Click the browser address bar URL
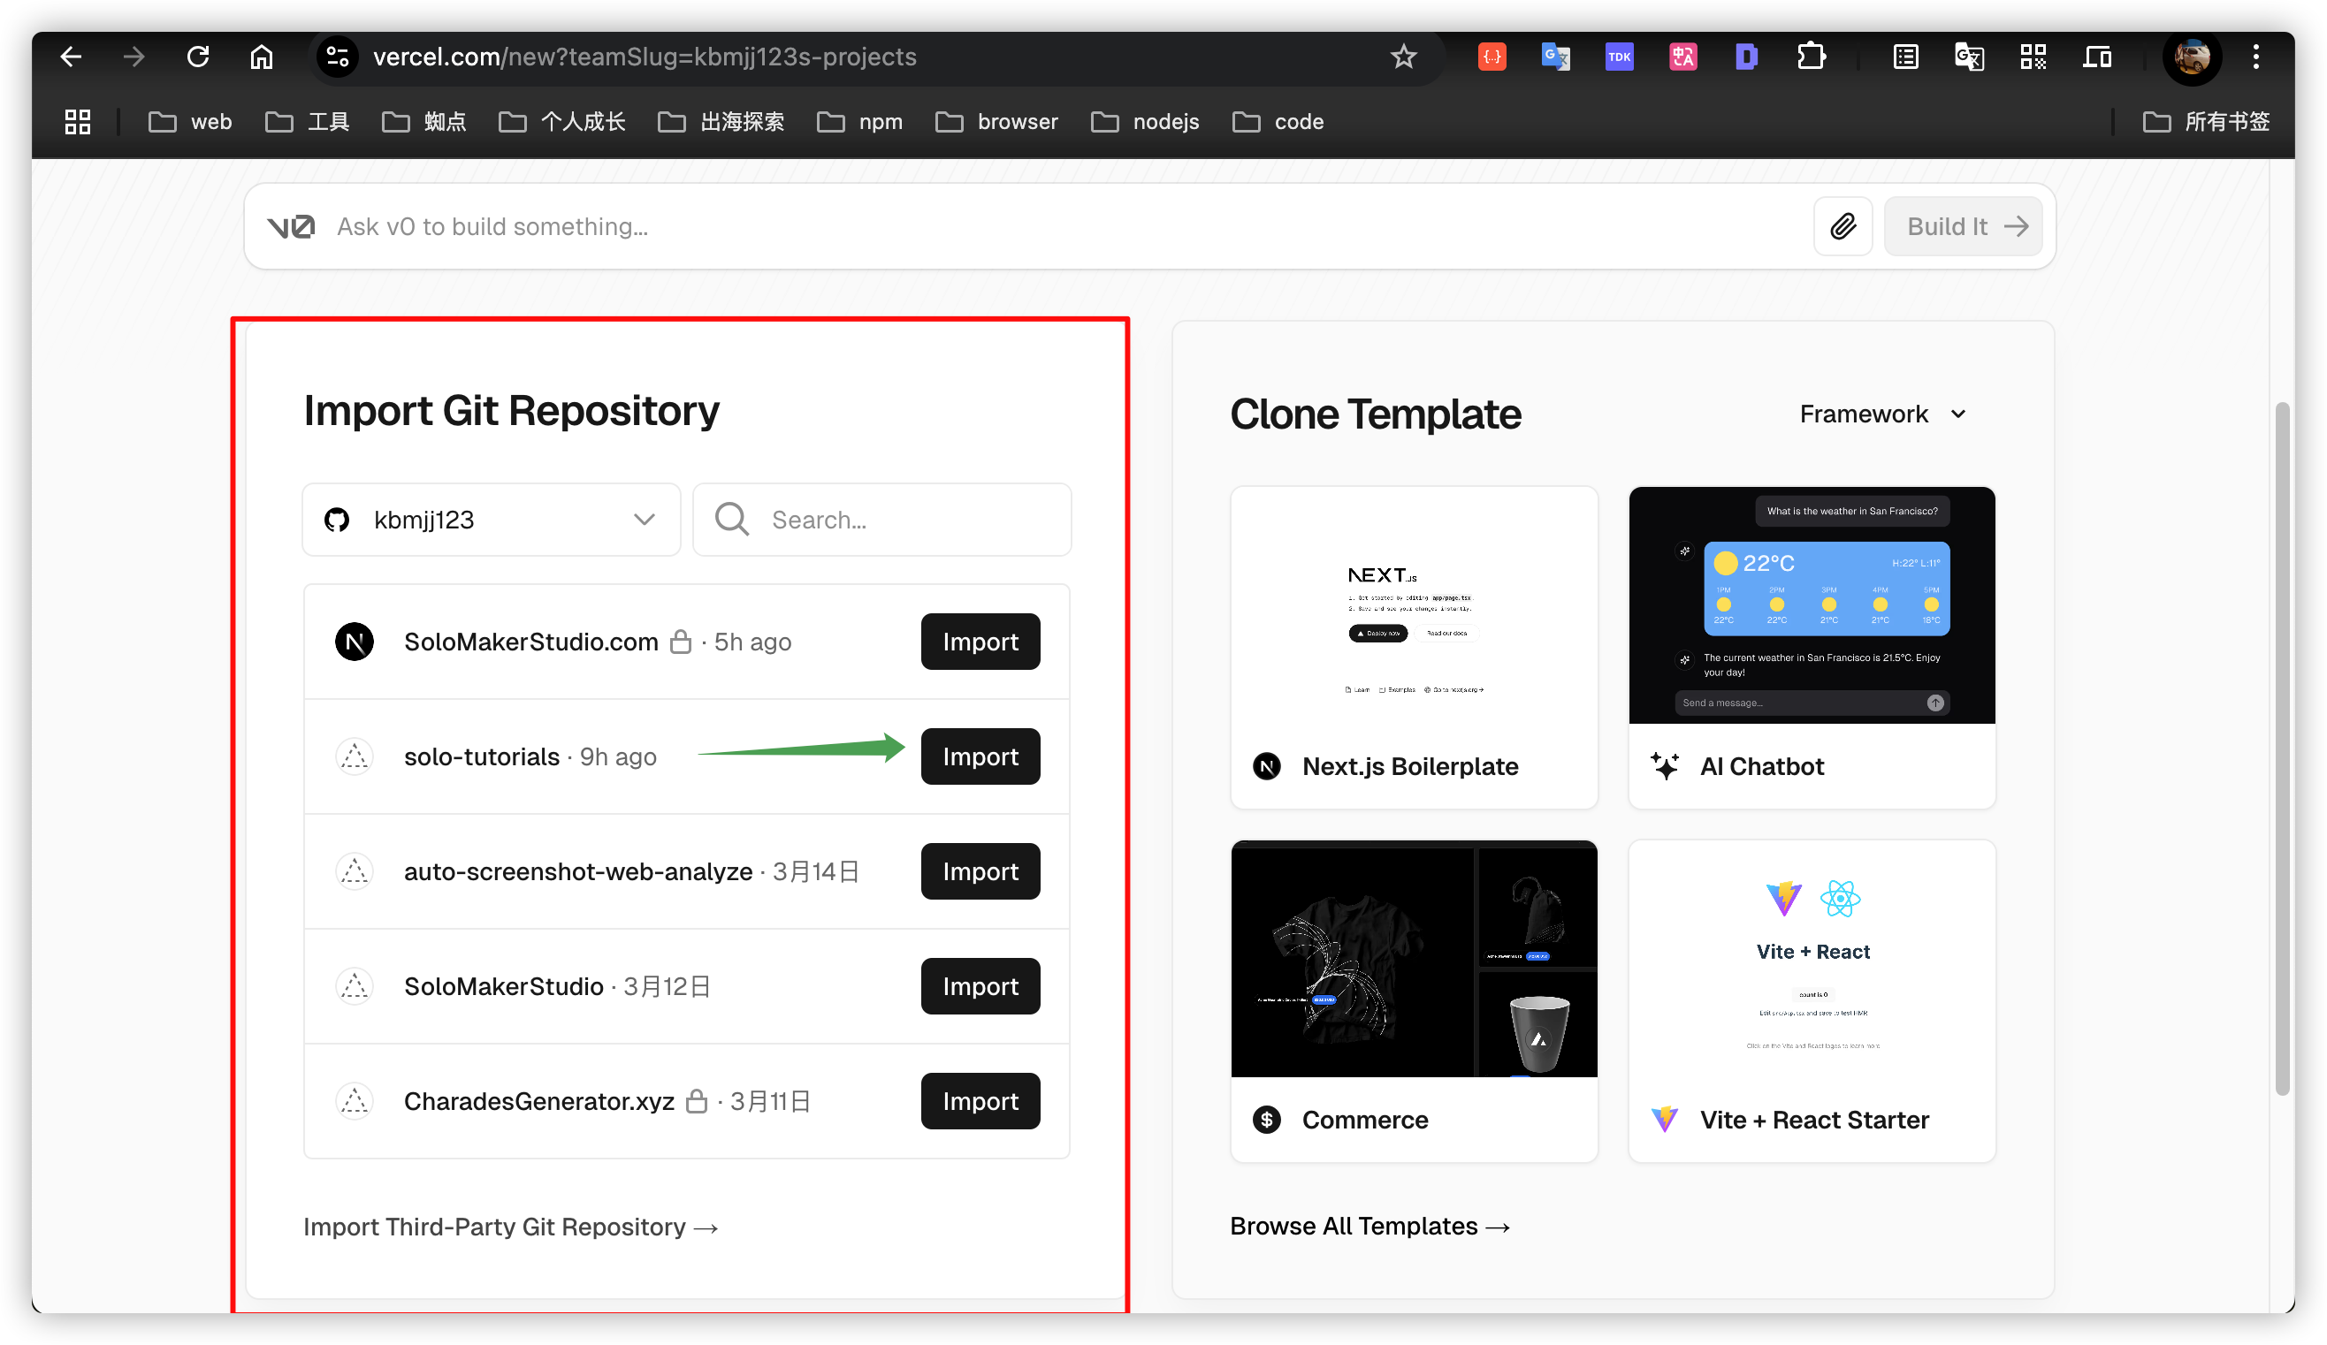This screenshot has width=2327, height=1345. [645, 57]
